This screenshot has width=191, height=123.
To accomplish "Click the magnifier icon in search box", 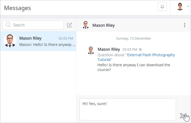I will click(8, 25).
